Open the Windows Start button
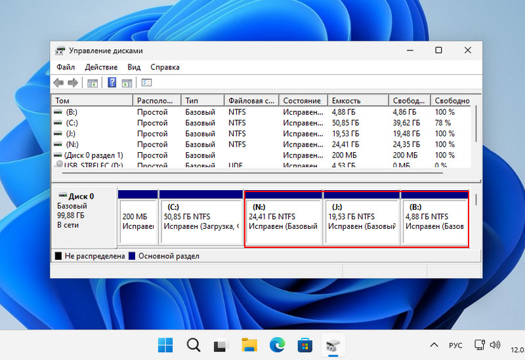Image resolution: width=525 pixels, height=360 pixels. pos(165,345)
